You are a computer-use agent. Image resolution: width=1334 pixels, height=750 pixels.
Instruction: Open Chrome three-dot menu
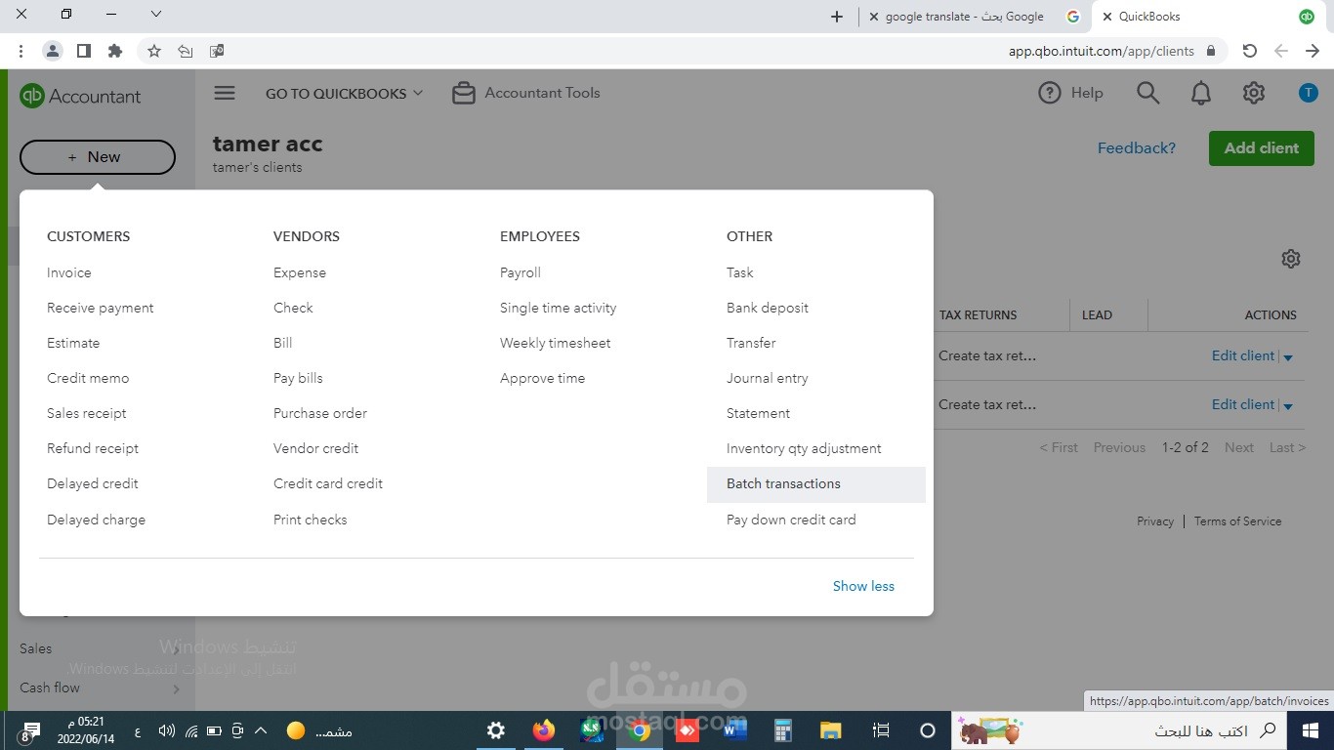point(21,51)
